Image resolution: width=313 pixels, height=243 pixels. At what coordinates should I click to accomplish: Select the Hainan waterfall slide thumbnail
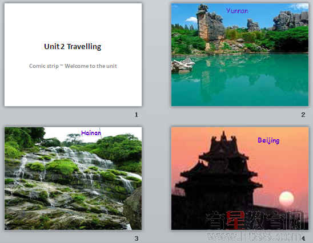tap(73, 179)
